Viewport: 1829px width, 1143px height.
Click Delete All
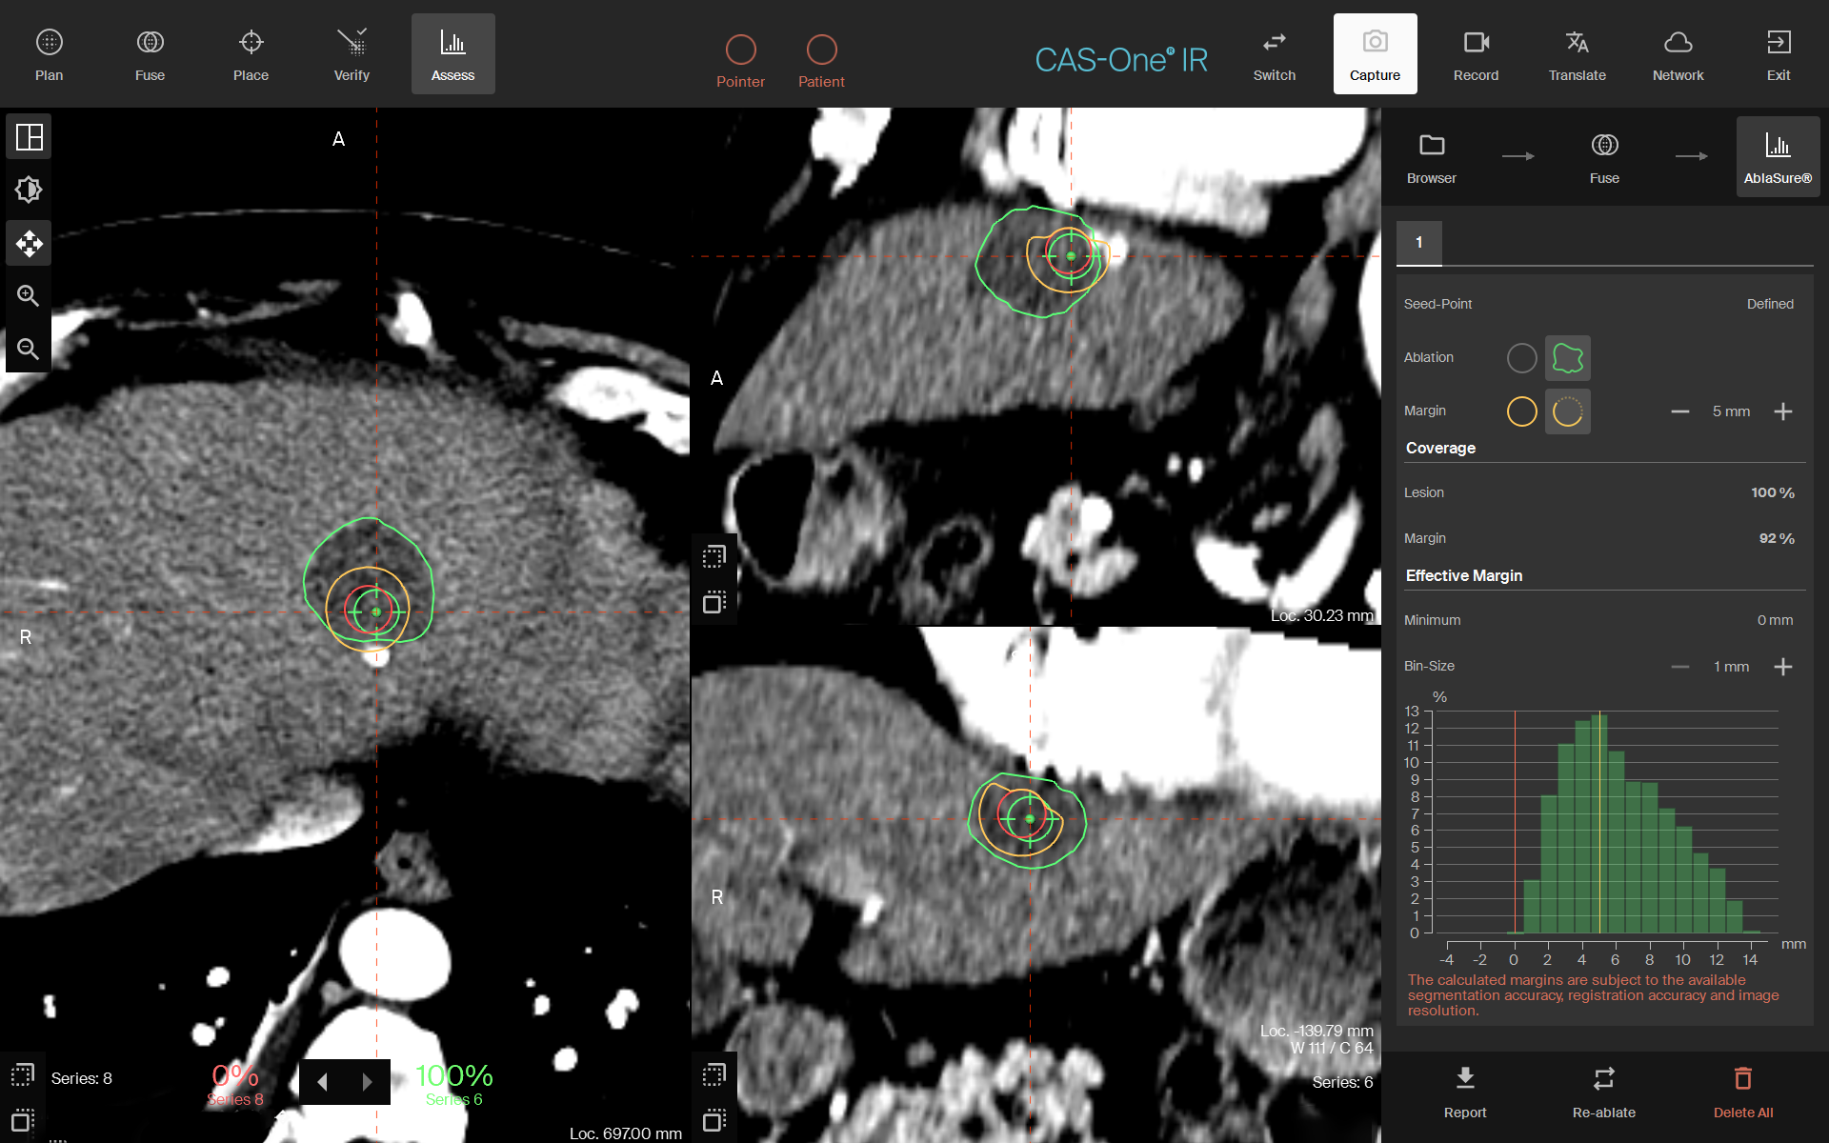[1743, 1093]
